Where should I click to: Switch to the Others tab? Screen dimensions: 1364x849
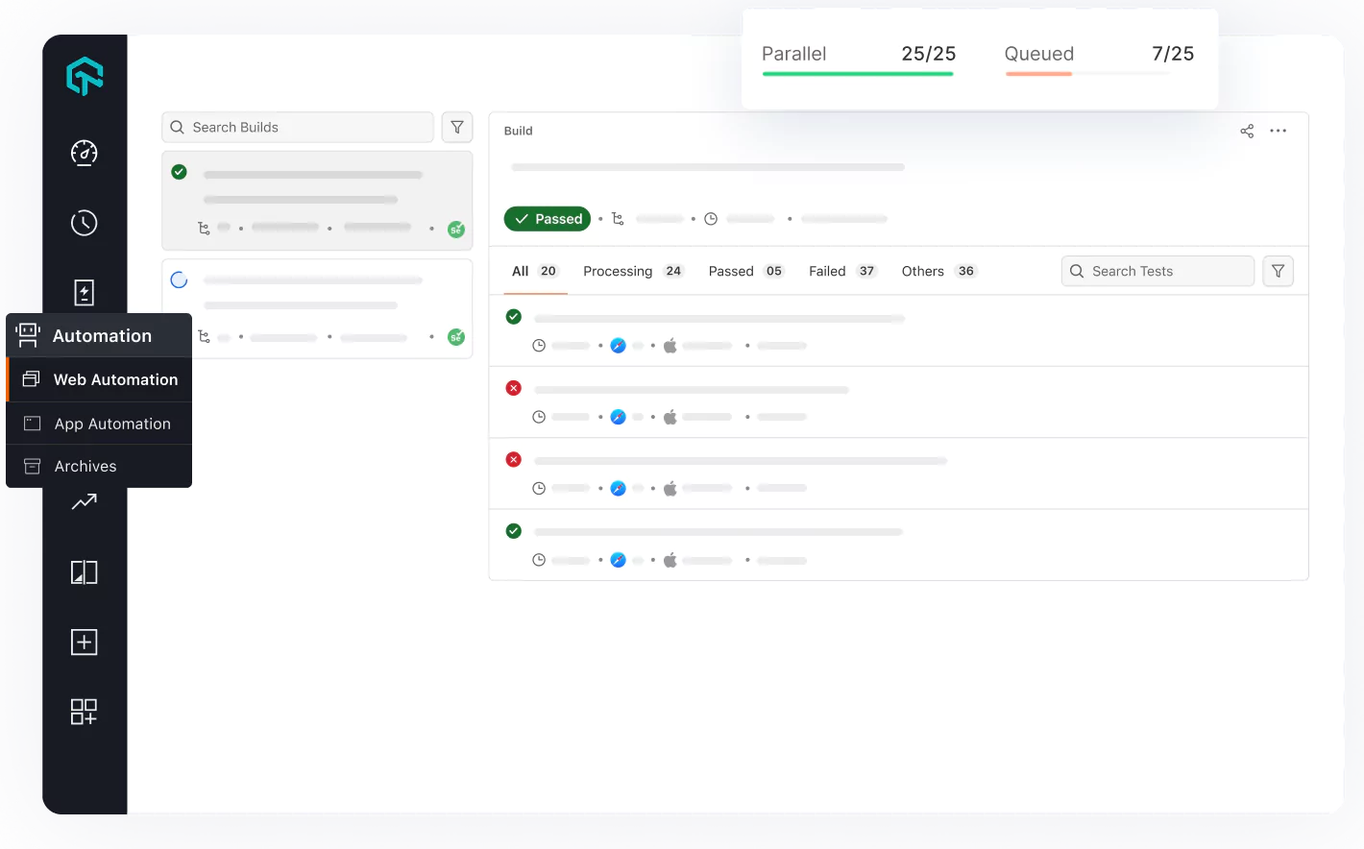pyautogui.click(x=938, y=271)
